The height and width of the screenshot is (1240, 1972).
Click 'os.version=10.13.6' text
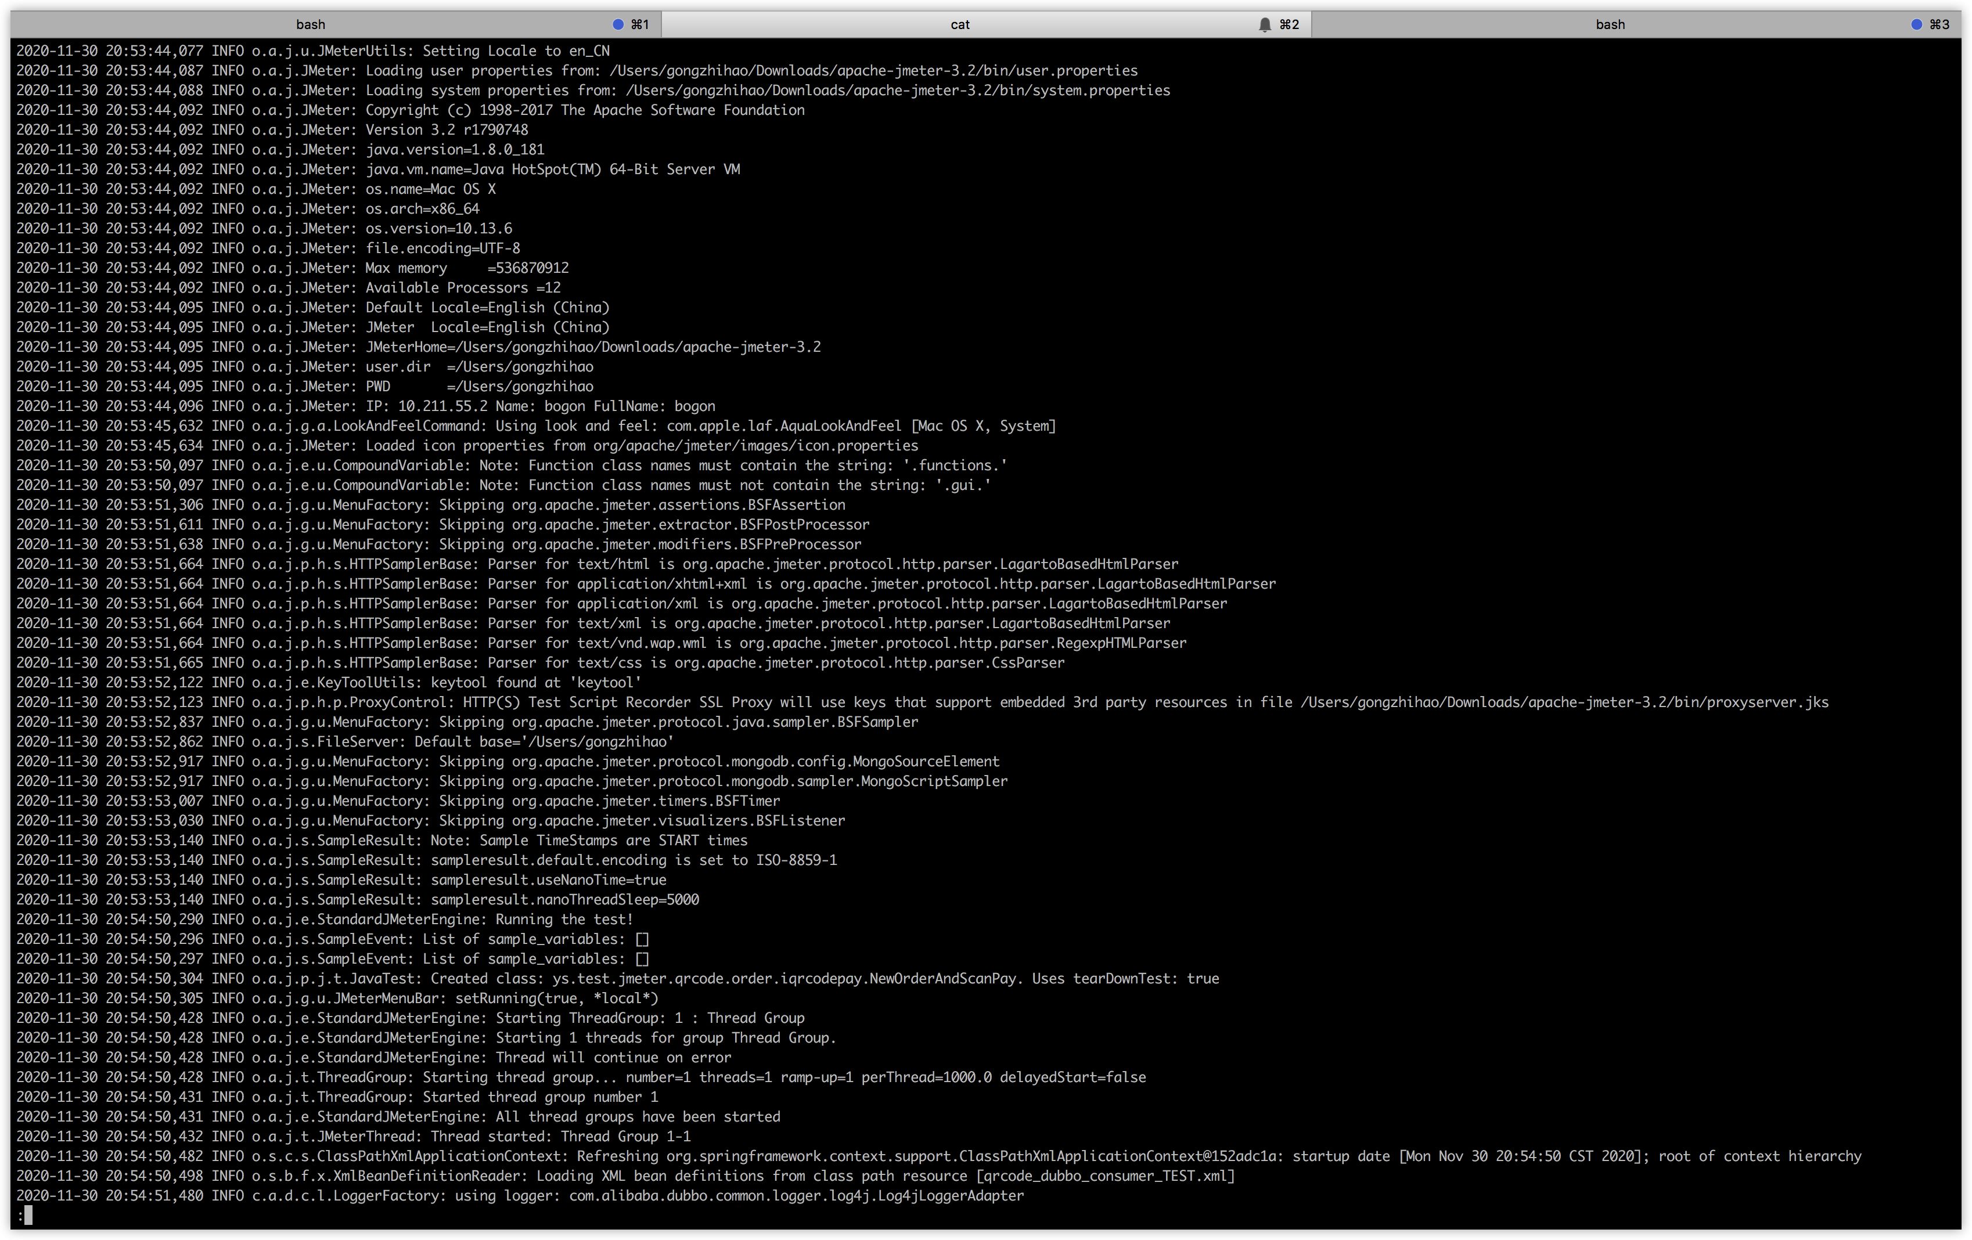click(x=438, y=228)
